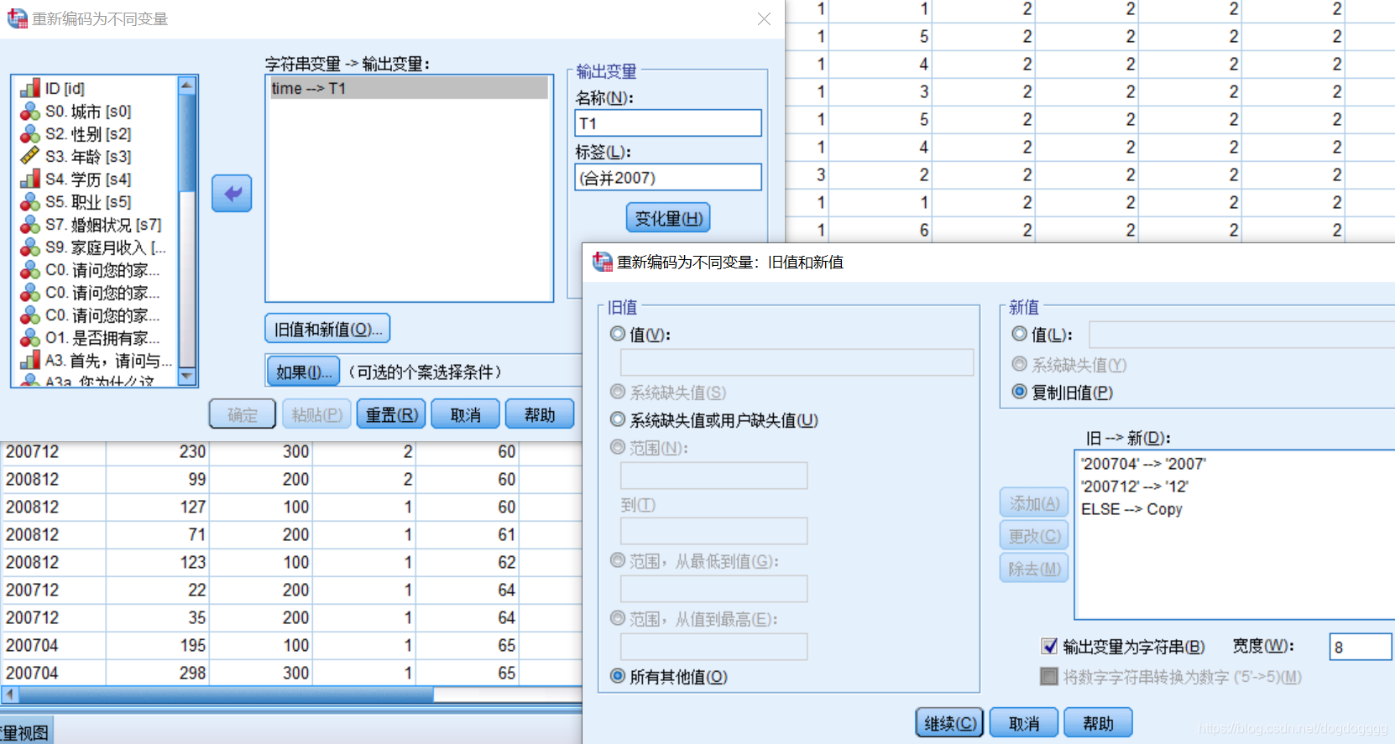Switch to the 量视图 tab
The height and width of the screenshot is (744, 1395).
coord(25,731)
